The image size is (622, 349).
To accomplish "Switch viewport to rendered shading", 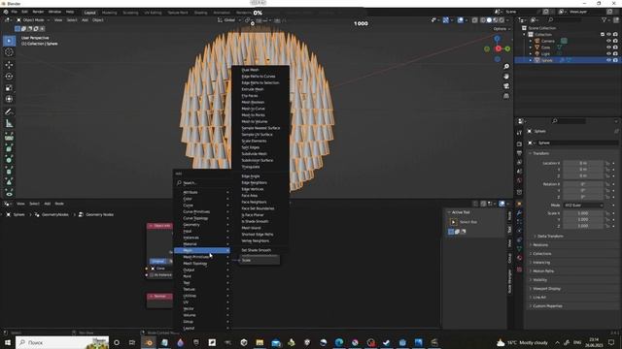I will pyautogui.click(x=501, y=19).
